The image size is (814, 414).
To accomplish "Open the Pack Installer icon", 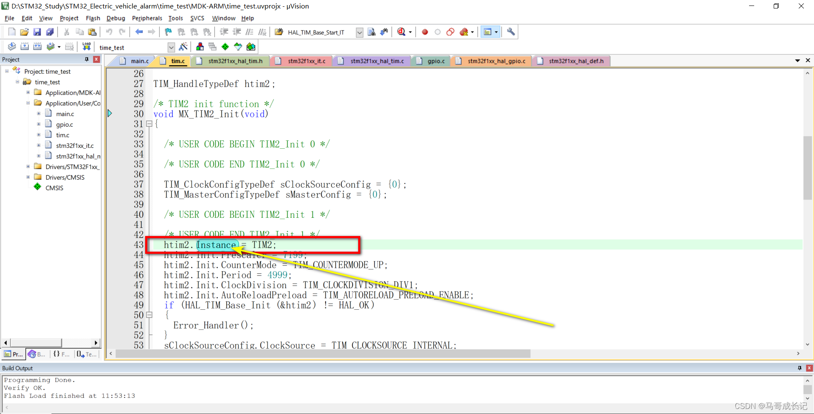I will point(251,47).
